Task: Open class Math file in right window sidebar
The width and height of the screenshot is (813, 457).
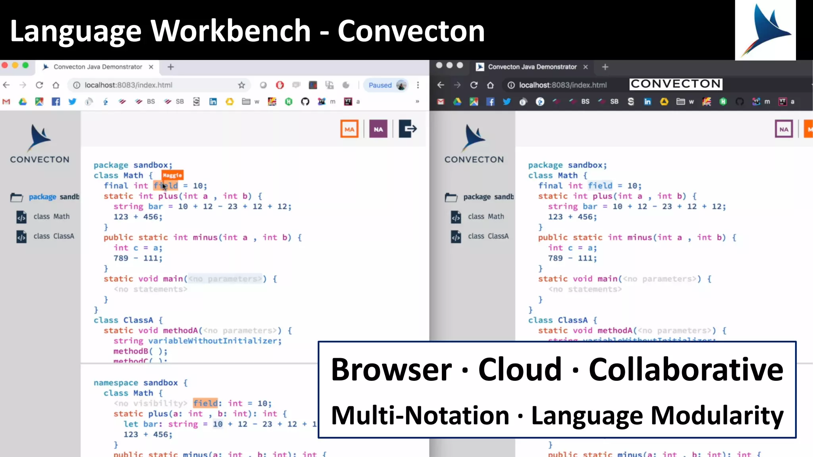Action: click(x=478, y=217)
